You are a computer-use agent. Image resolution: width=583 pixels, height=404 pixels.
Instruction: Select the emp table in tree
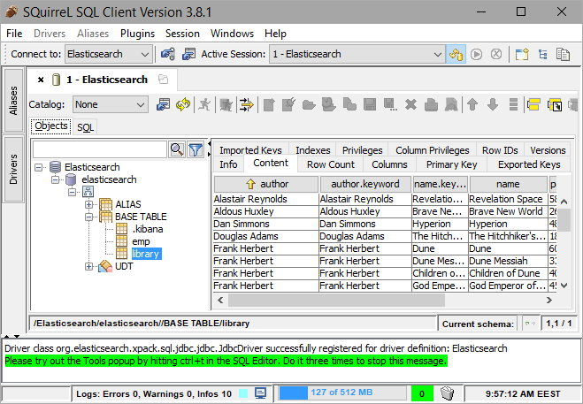[141, 241]
